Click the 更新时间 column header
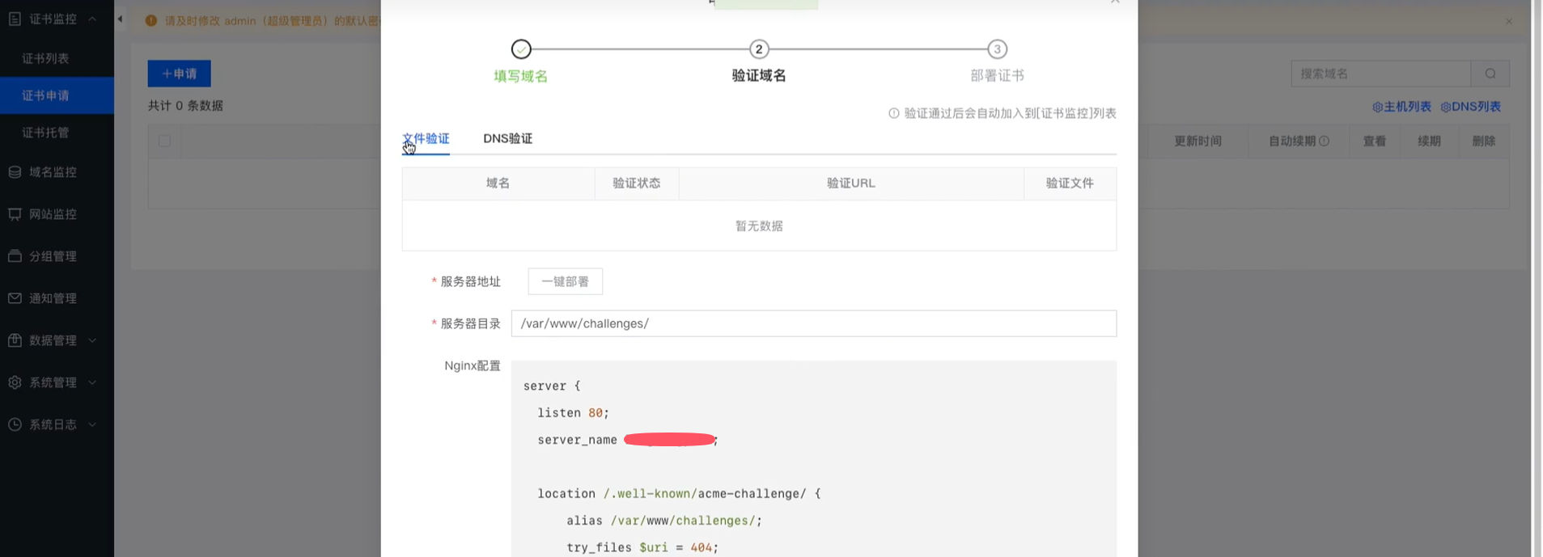 pos(1198,141)
